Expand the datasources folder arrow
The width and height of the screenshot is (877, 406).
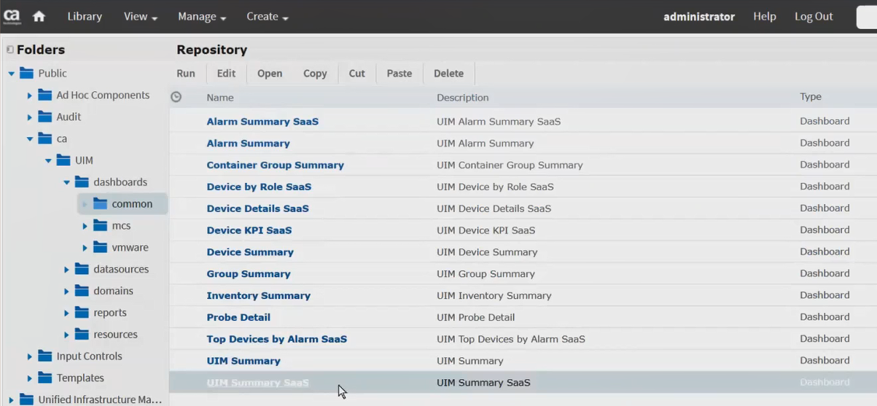tap(66, 270)
